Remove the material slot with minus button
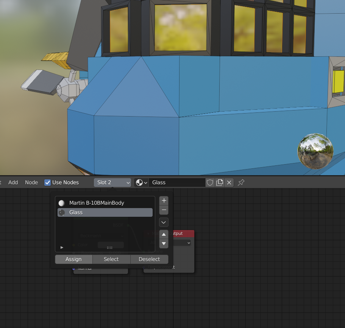The image size is (345, 328). (164, 210)
